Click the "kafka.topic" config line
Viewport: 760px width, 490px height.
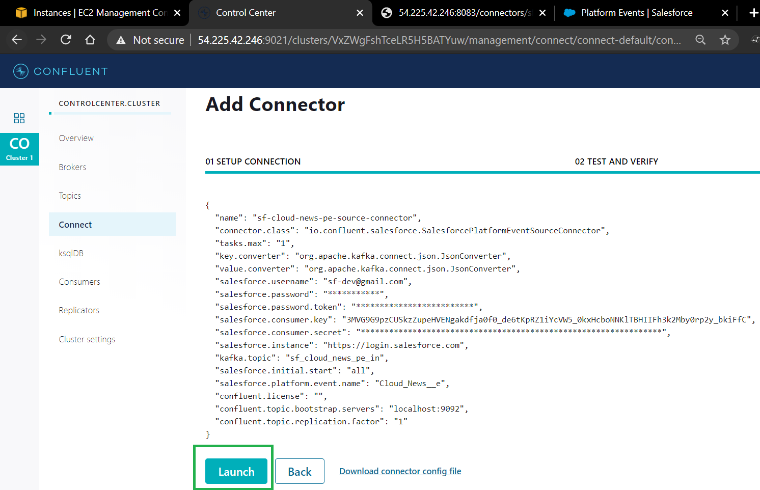point(302,358)
